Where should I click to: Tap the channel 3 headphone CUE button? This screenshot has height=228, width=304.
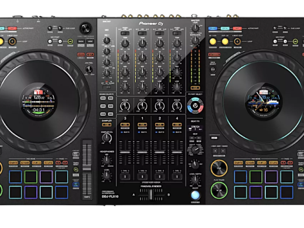coord(125,124)
